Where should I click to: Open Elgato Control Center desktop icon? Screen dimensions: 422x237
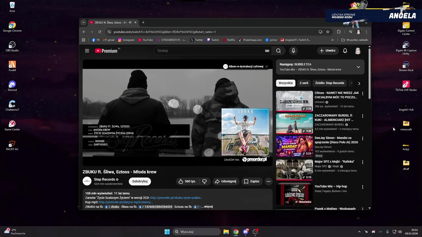(406, 28)
